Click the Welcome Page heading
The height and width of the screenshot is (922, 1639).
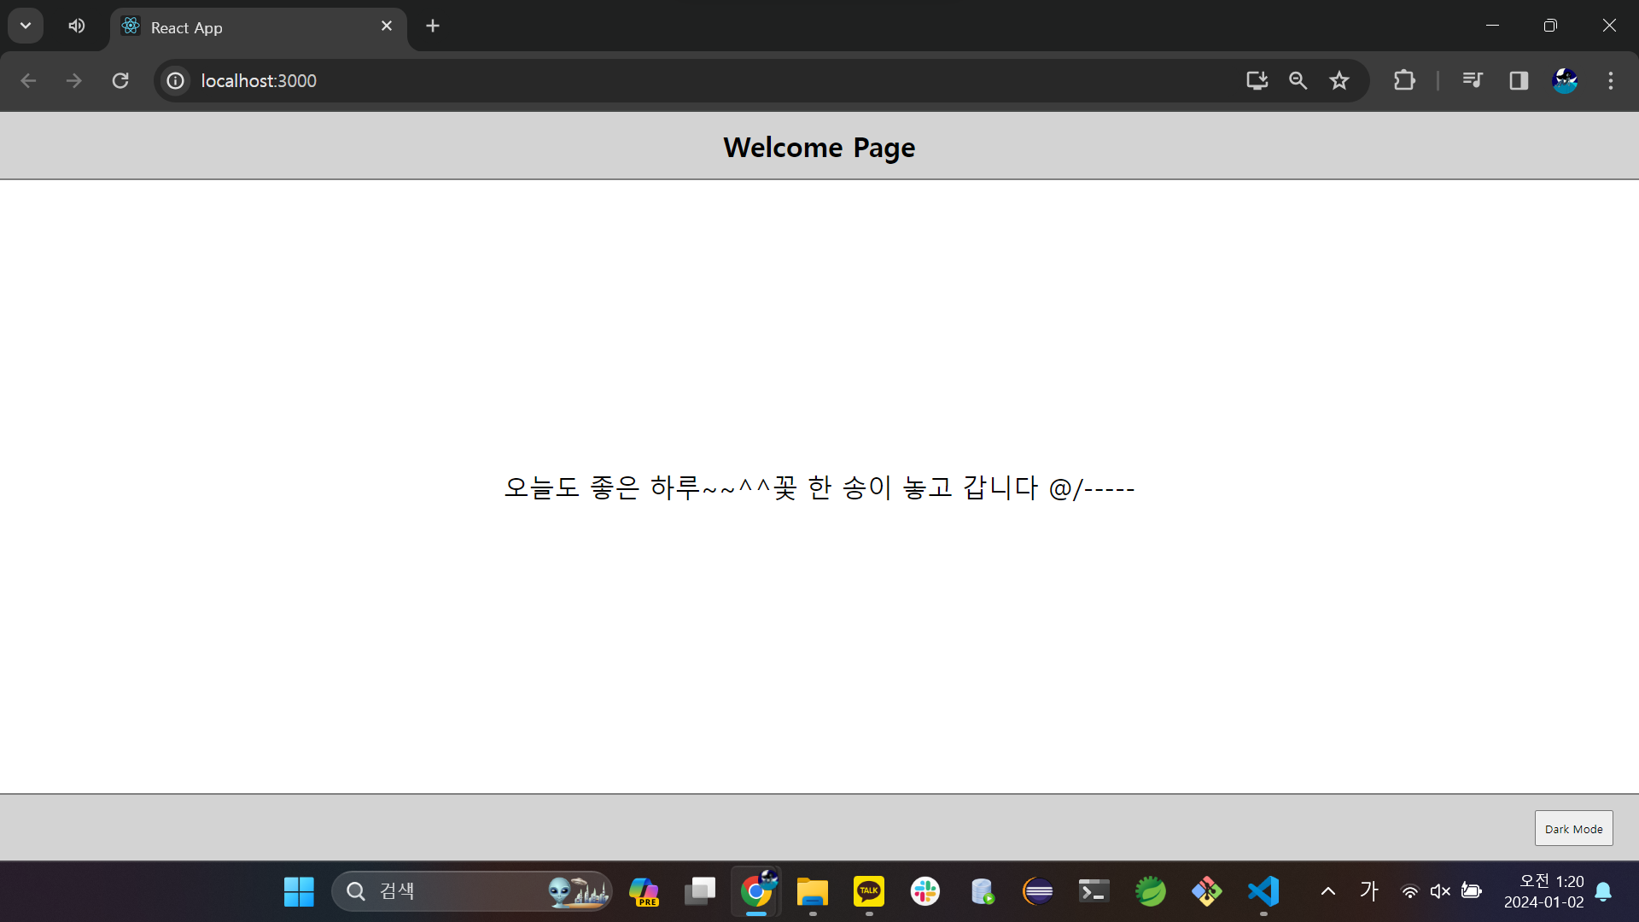point(819,147)
